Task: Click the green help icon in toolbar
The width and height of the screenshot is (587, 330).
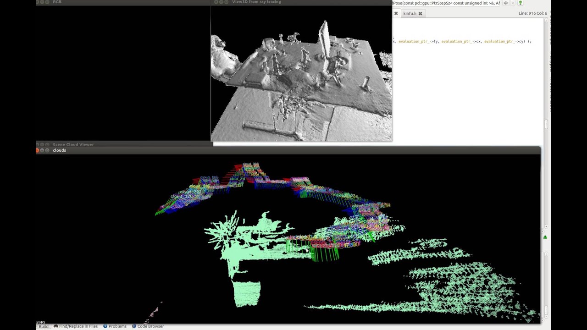Action: [x=520, y=3]
